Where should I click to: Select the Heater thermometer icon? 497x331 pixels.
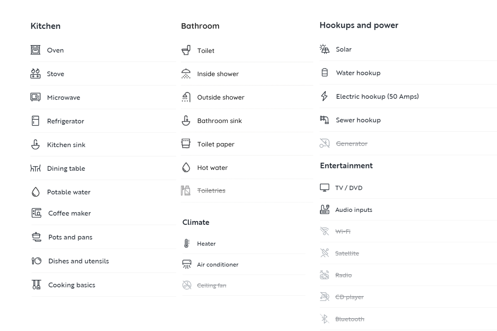[187, 243]
